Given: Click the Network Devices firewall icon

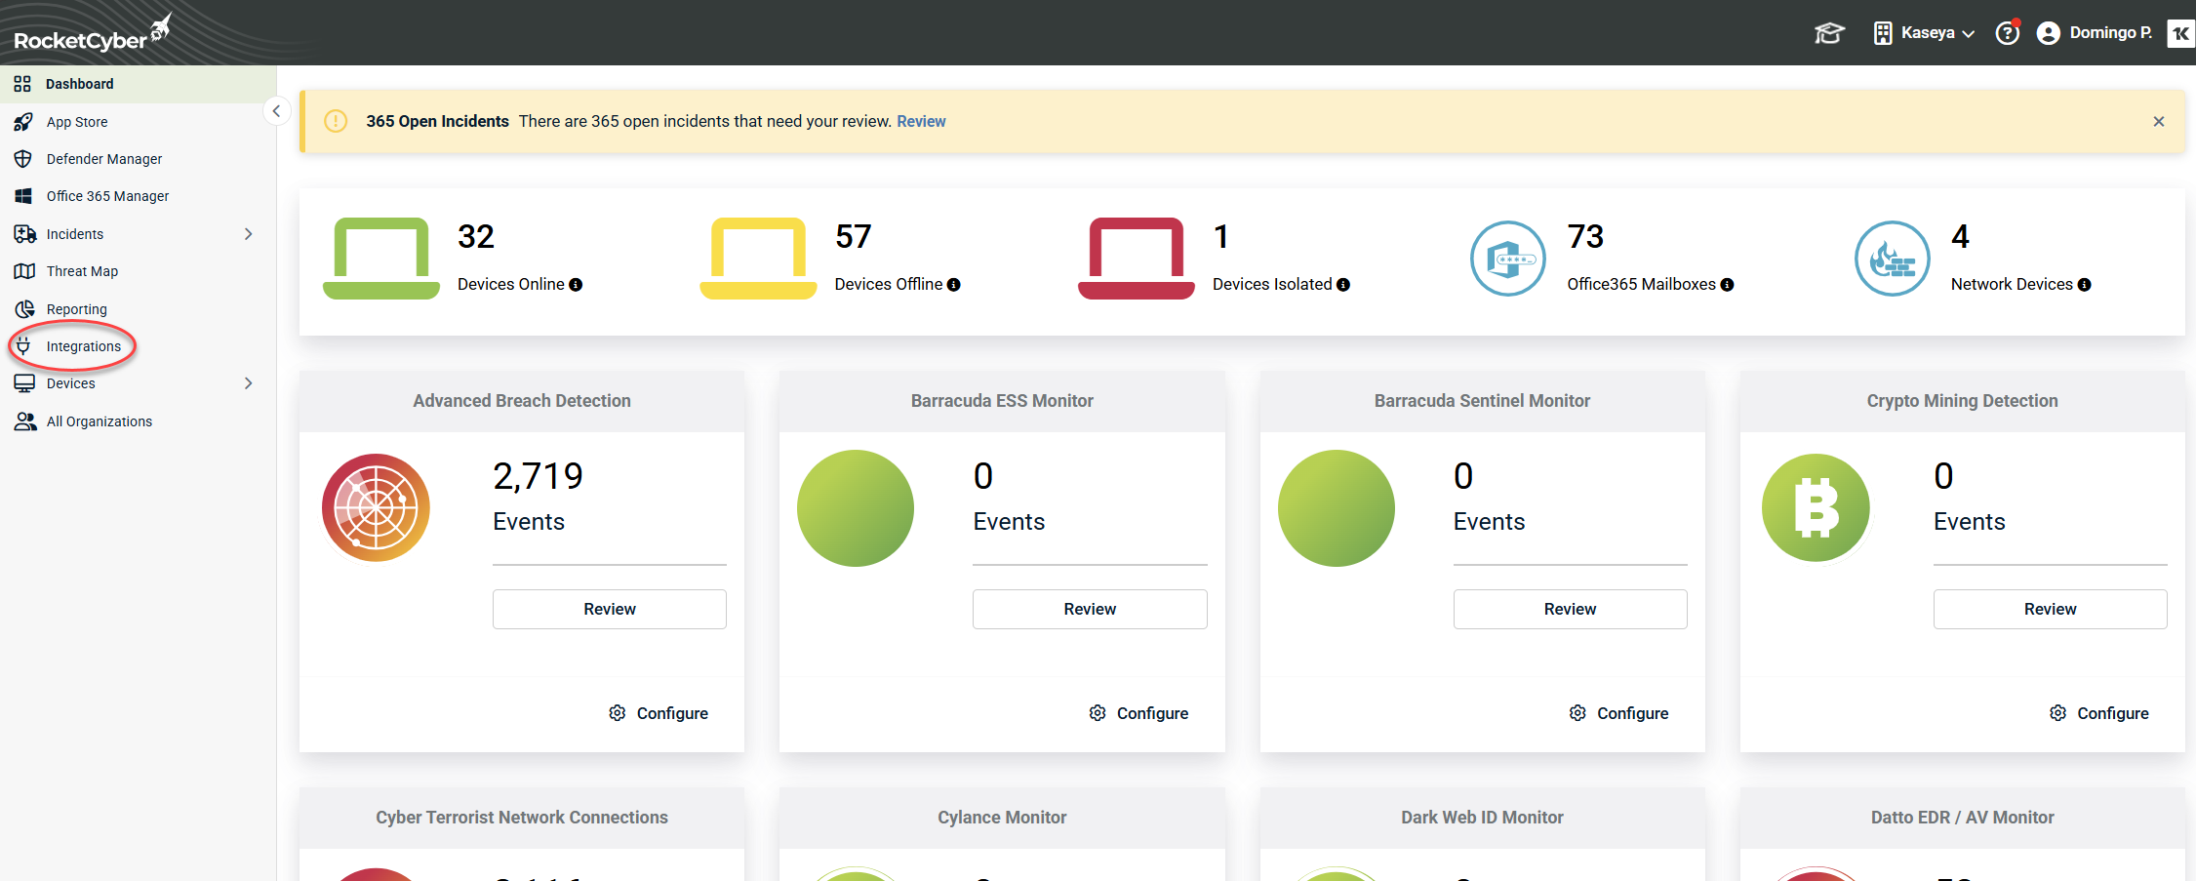Looking at the screenshot, I should pos(1892,259).
